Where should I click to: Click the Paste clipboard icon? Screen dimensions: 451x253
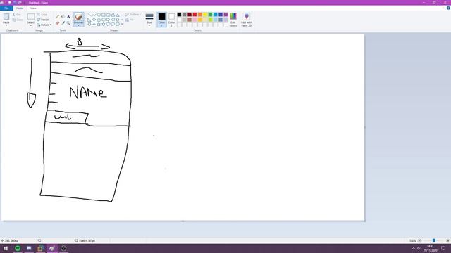(6, 17)
